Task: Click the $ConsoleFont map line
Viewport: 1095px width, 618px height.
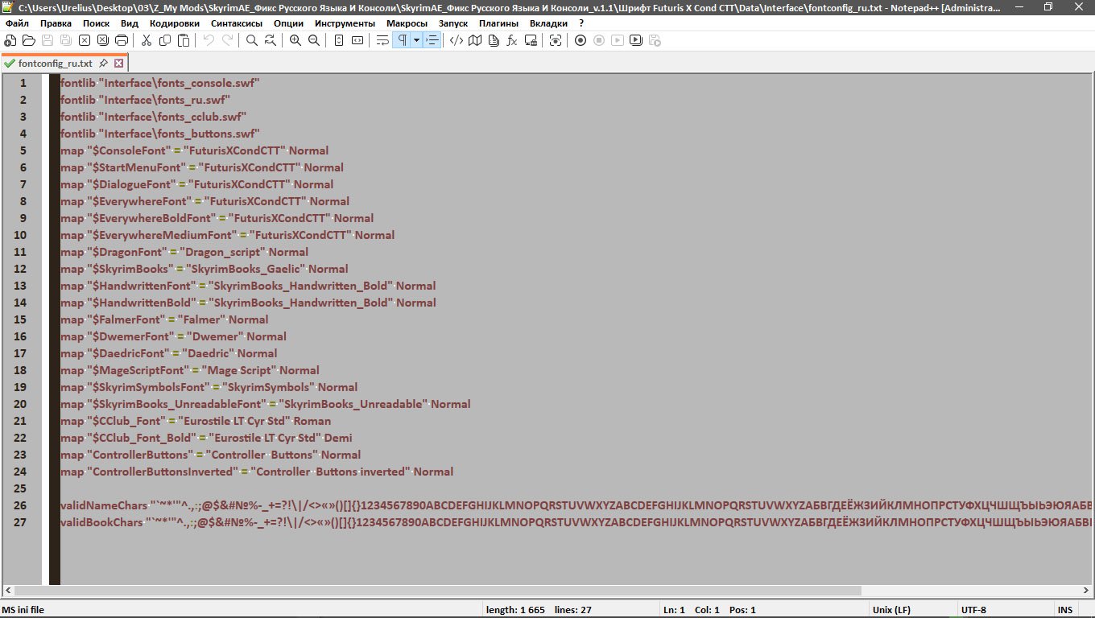Action: click(194, 150)
